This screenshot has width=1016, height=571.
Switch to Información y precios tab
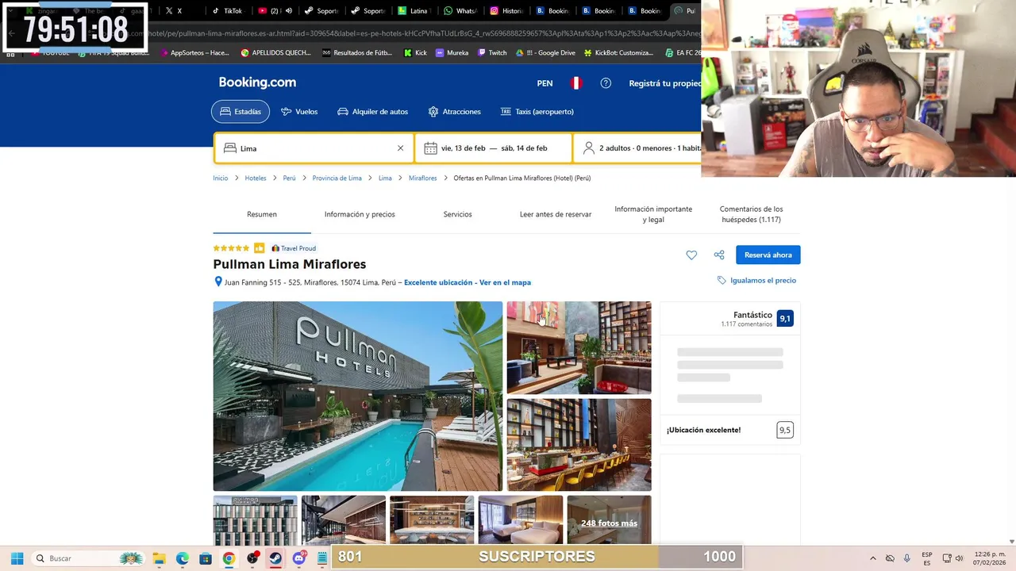click(x=360, y=214)
